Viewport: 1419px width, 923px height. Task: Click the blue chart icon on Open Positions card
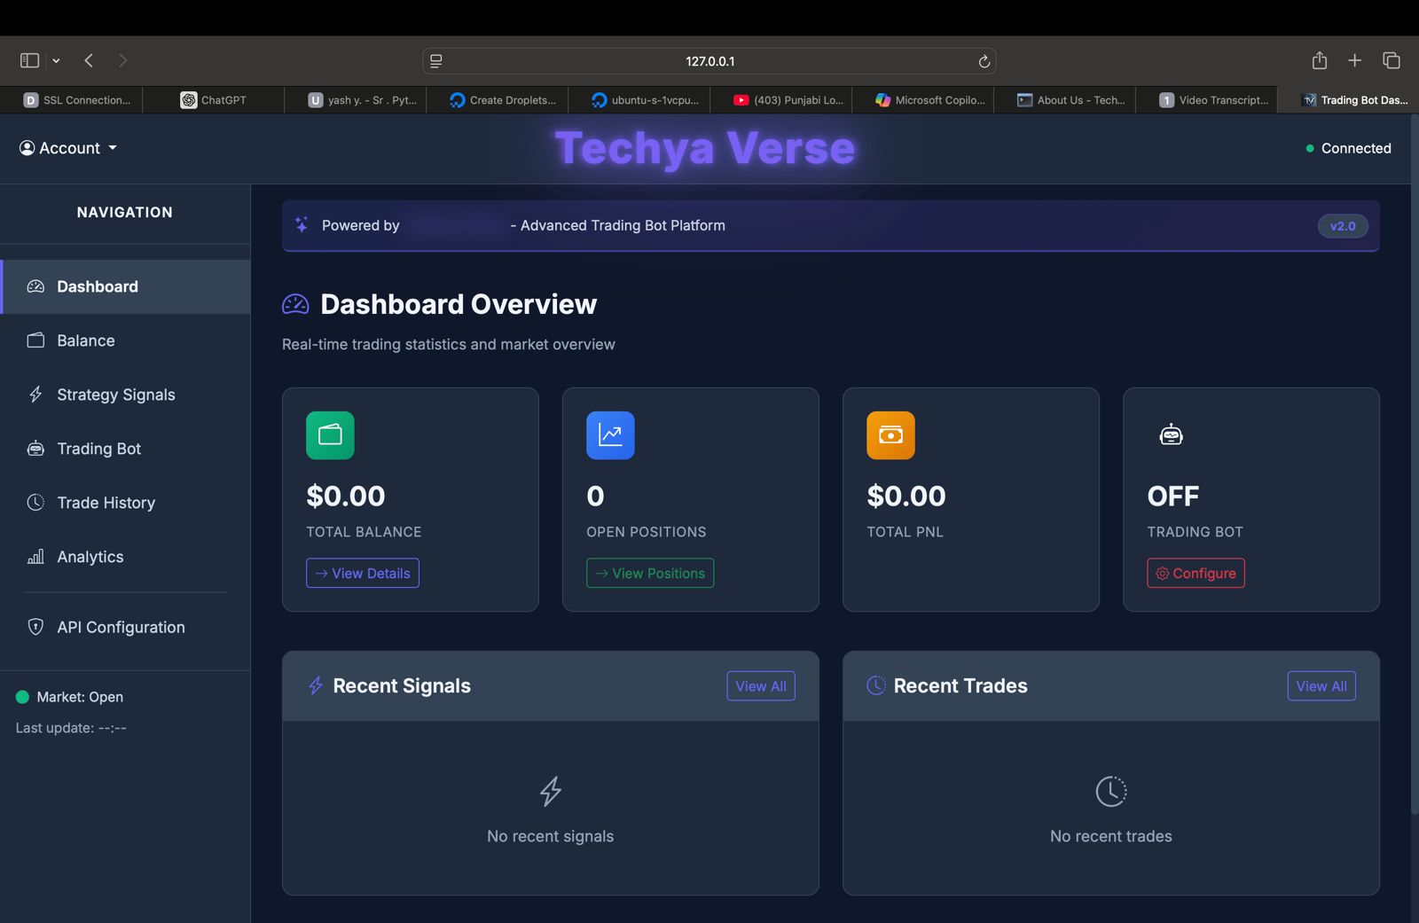pyautogui.click(x=610, y=435)
